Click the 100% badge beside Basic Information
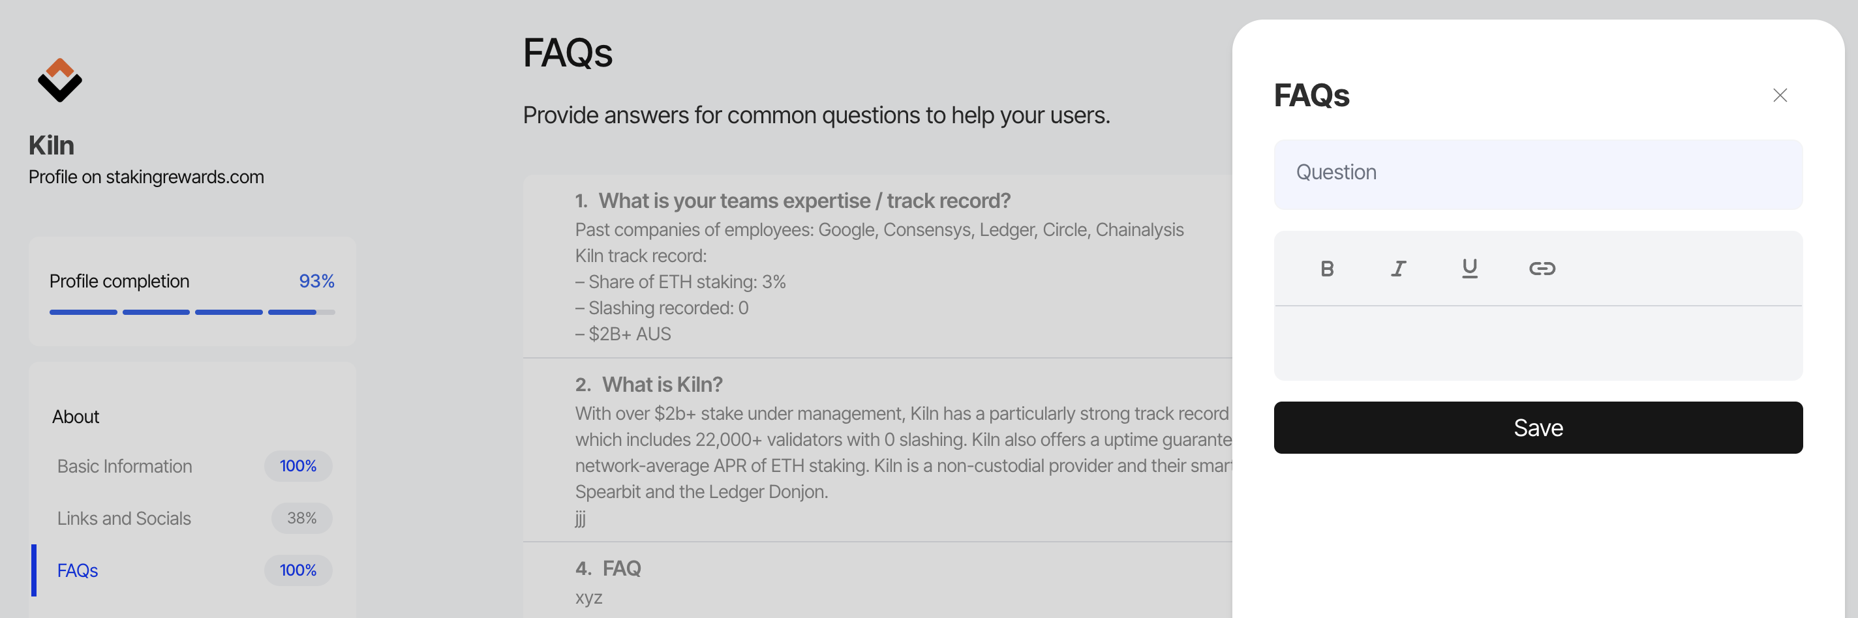1858x618 pixels. [298, 466]
